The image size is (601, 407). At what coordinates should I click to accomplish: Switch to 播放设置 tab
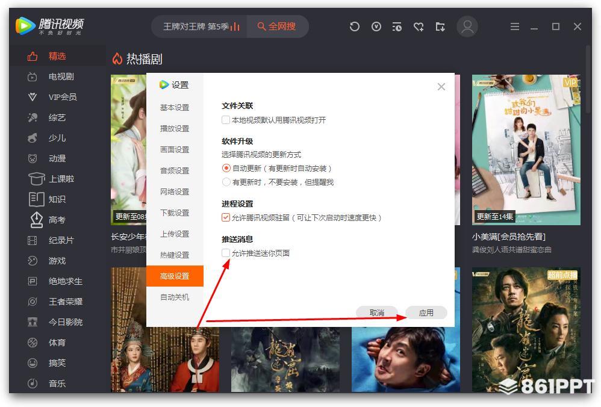175,128
